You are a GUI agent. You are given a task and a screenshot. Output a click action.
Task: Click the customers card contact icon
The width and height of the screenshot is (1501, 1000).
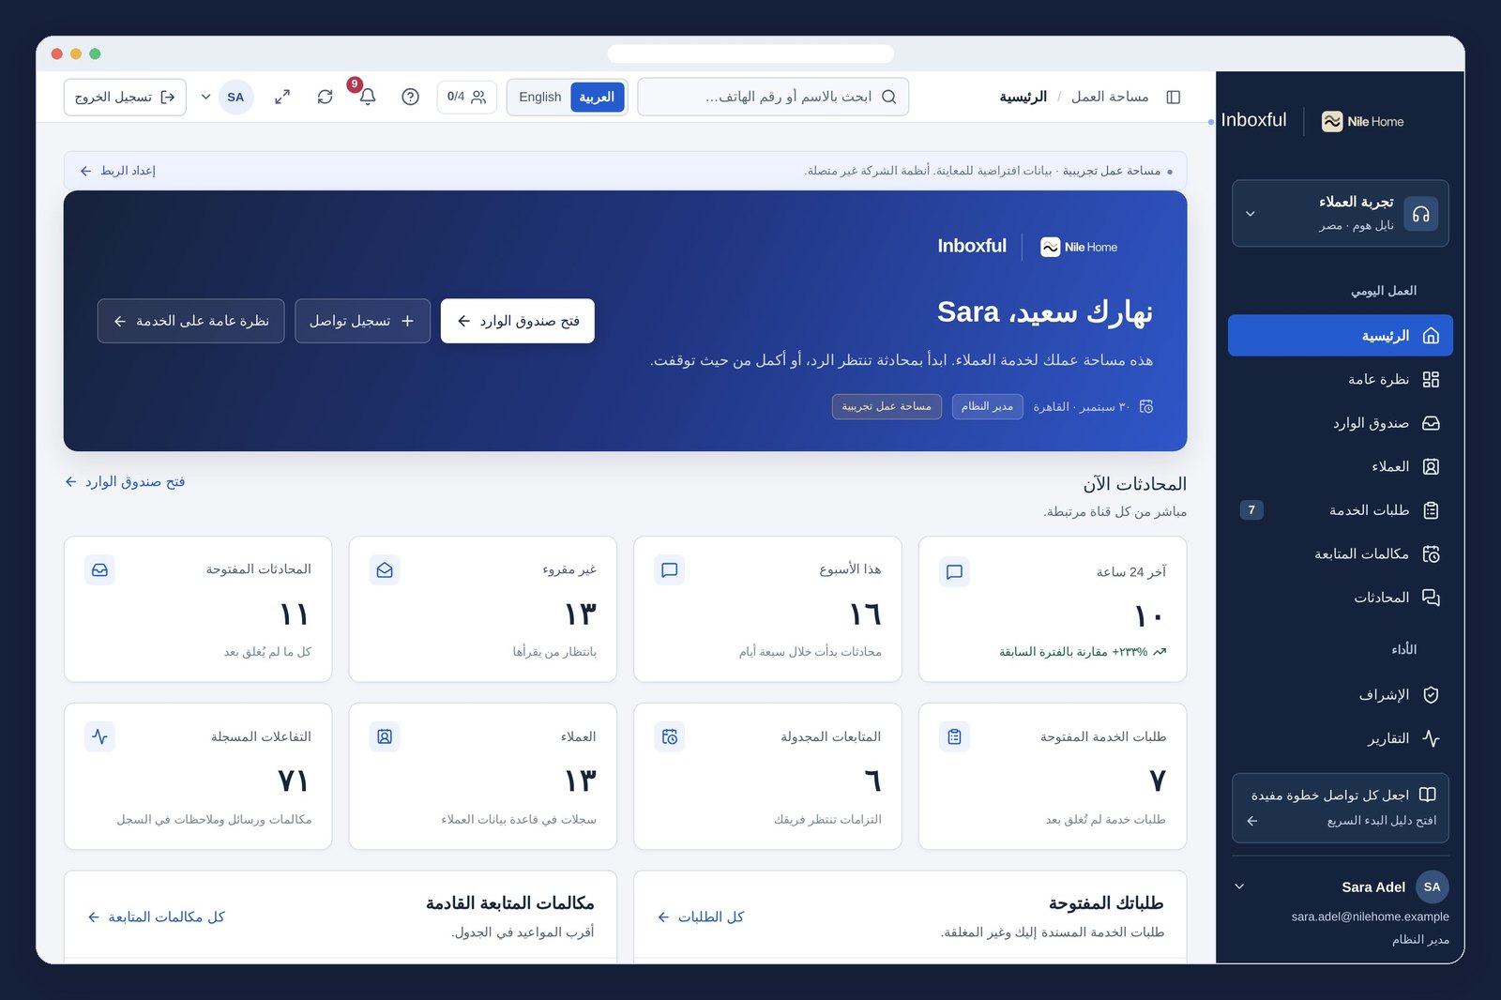pyautogui.click(x=385, y=736)
